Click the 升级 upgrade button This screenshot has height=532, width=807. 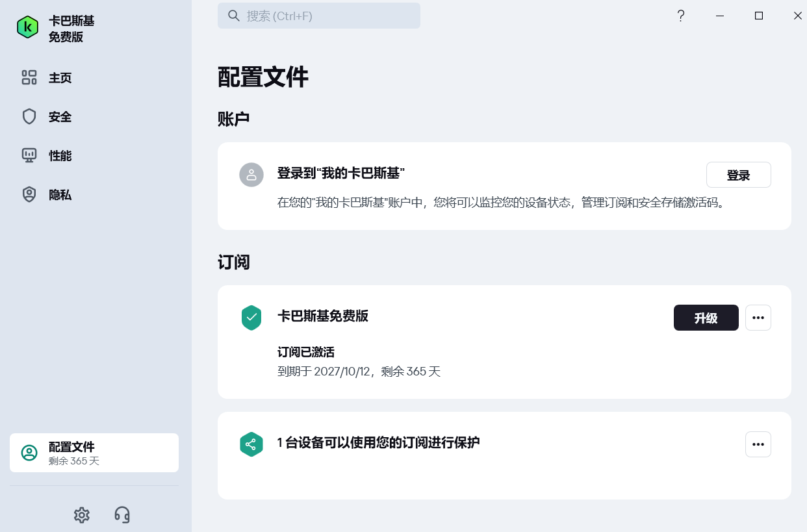point(706,318)
